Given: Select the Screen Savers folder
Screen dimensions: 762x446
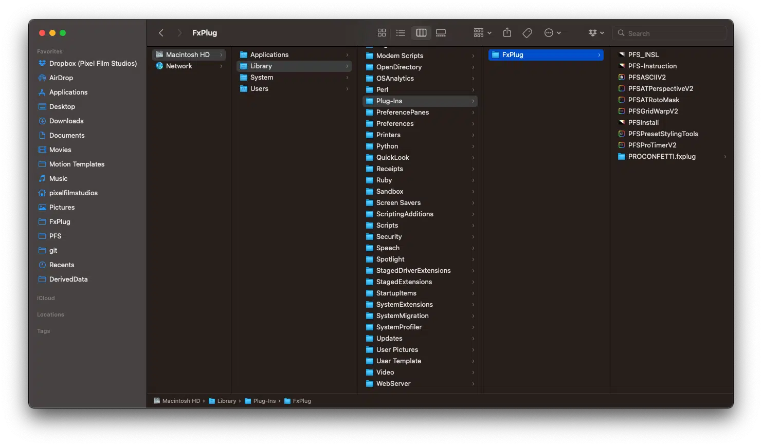Looking at the screenshot, I should click(420, 202).
